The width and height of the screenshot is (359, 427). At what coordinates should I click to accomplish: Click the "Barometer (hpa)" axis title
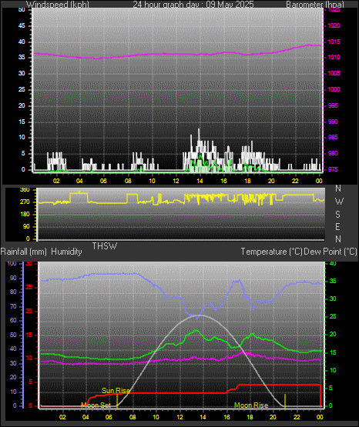coord(315,5)
